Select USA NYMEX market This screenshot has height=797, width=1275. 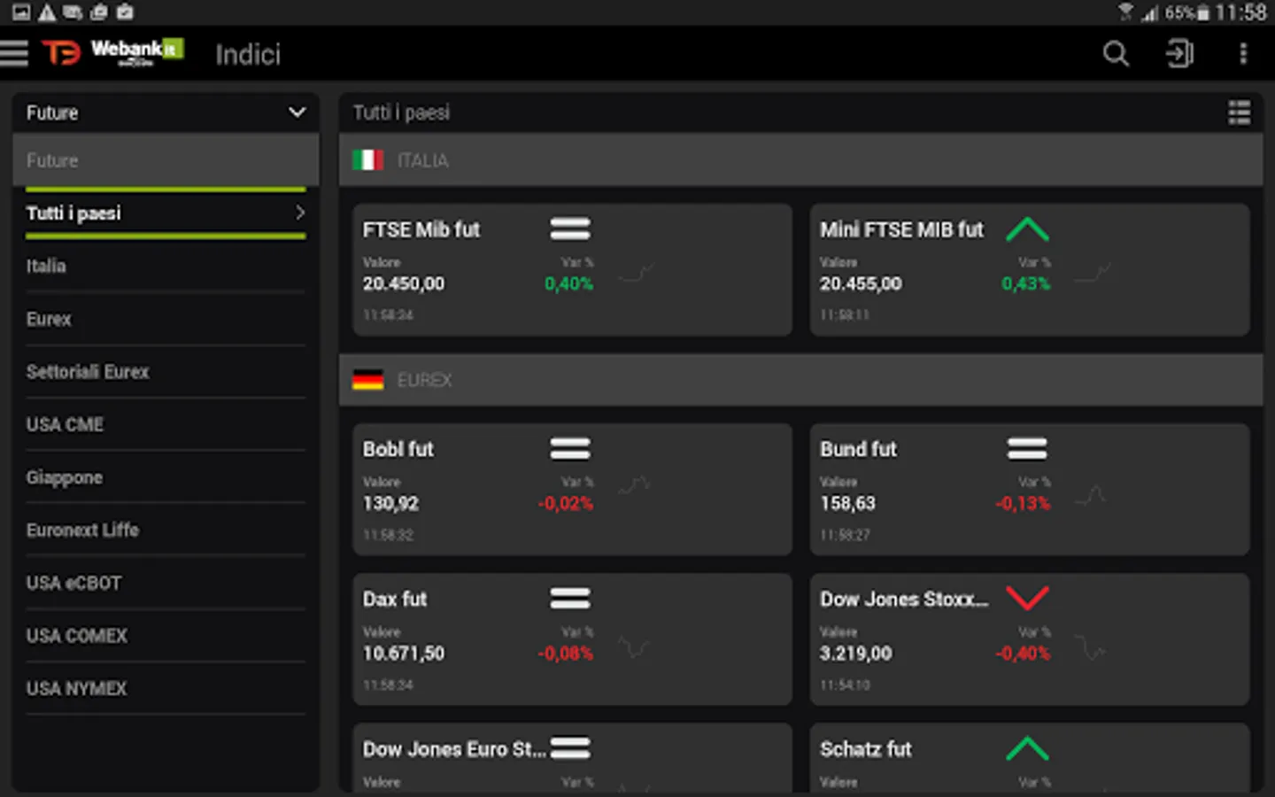pos(166,688)
